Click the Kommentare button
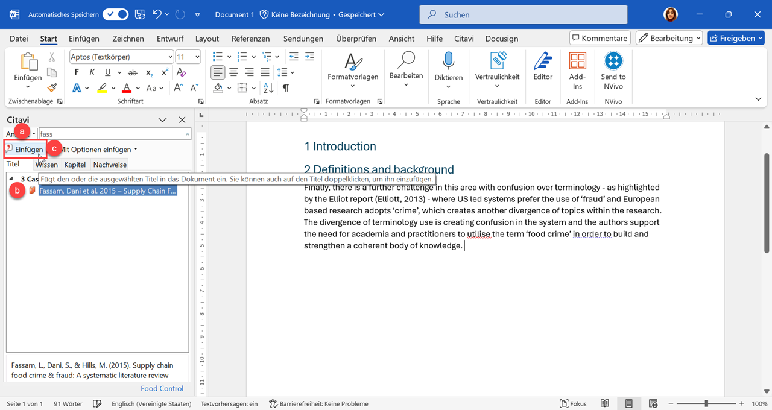 [x=600, y=38]
